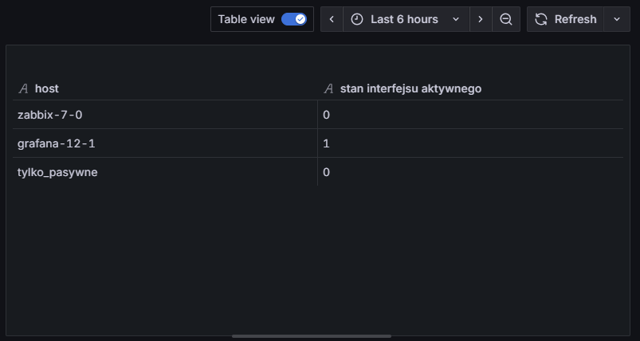Shift time range backward with left arrow

(332, 19)
